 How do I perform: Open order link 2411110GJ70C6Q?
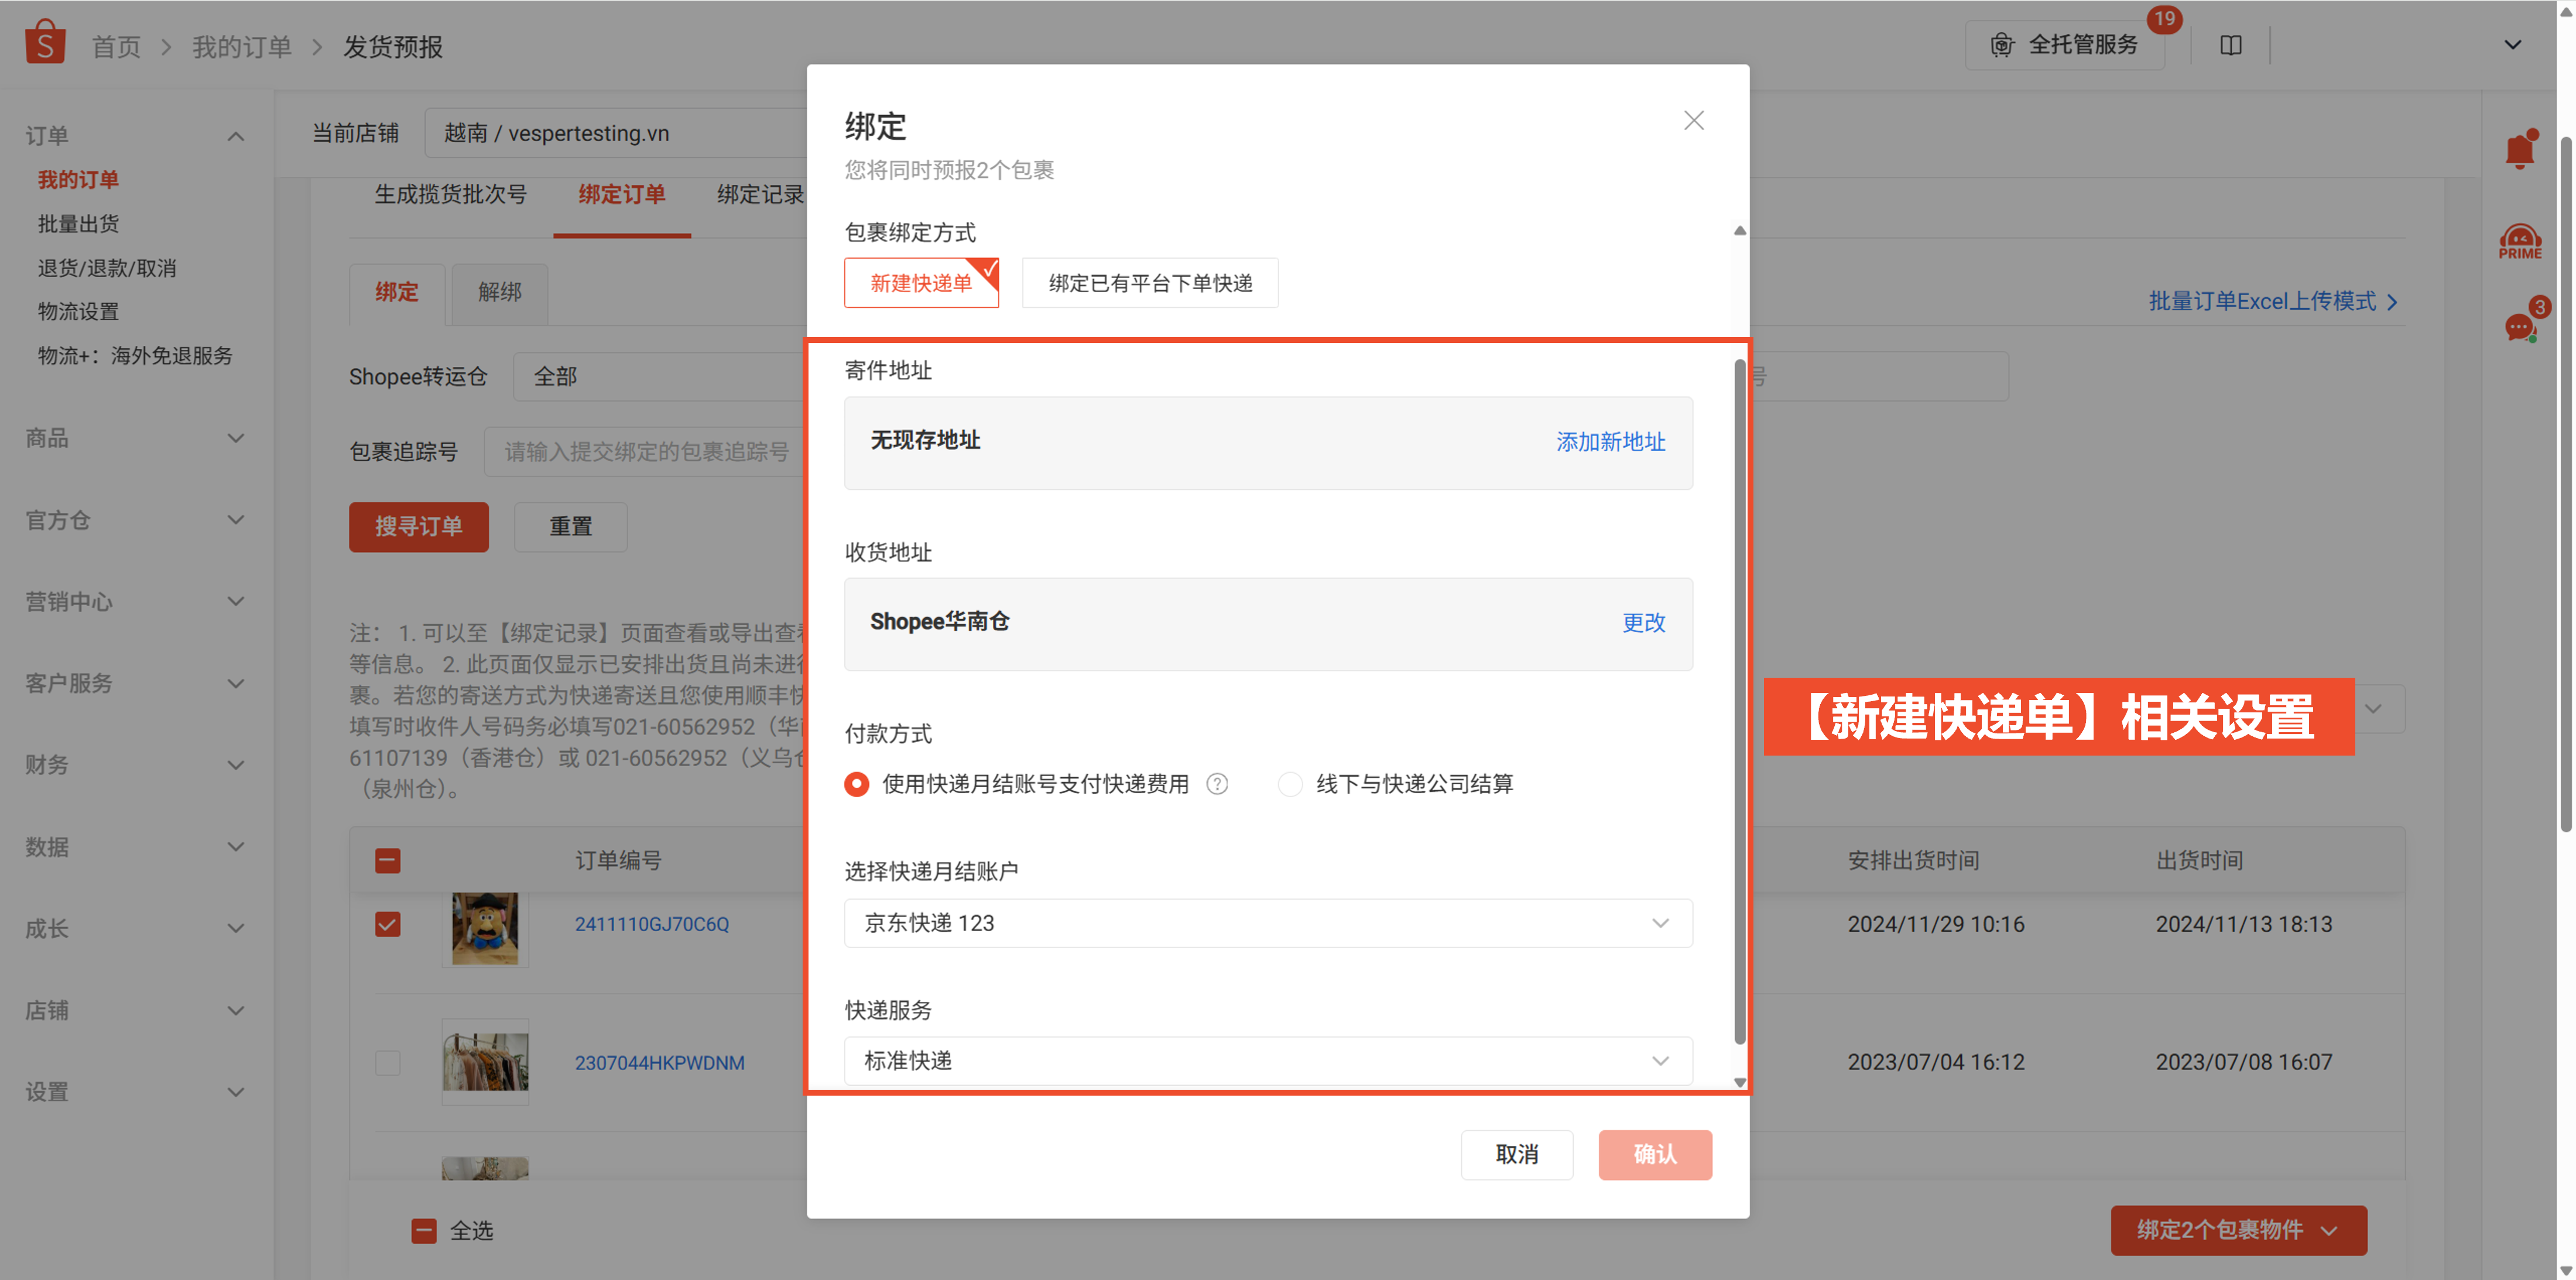(x=652, y=925)
